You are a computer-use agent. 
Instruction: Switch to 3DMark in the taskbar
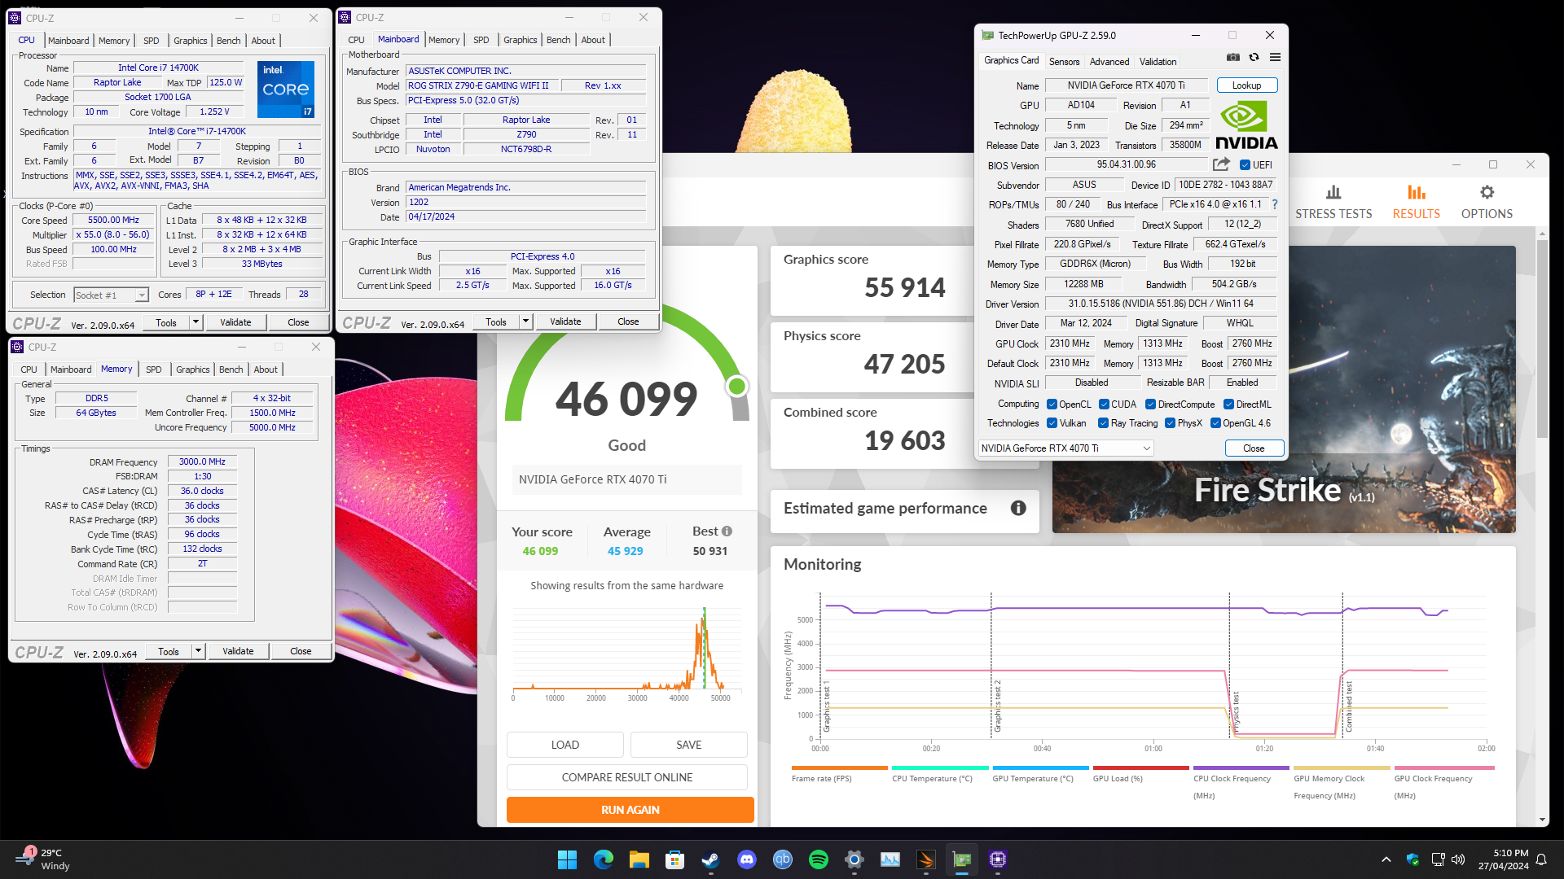pyautogui.click(x=926, y=859)
